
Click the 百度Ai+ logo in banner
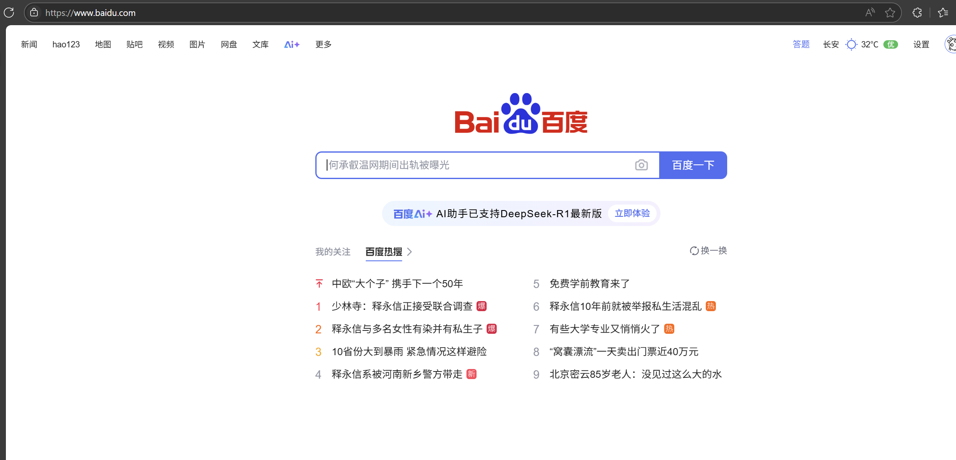coord(413,214)
